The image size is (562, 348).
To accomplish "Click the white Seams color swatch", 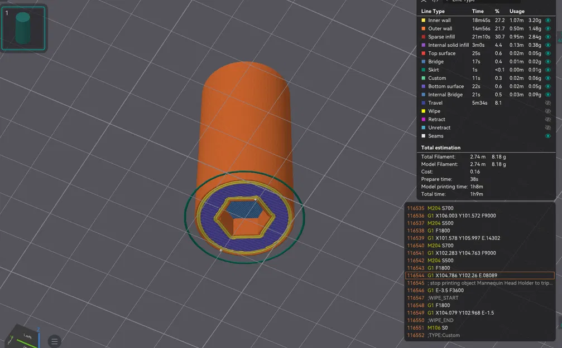I will 423,136.
